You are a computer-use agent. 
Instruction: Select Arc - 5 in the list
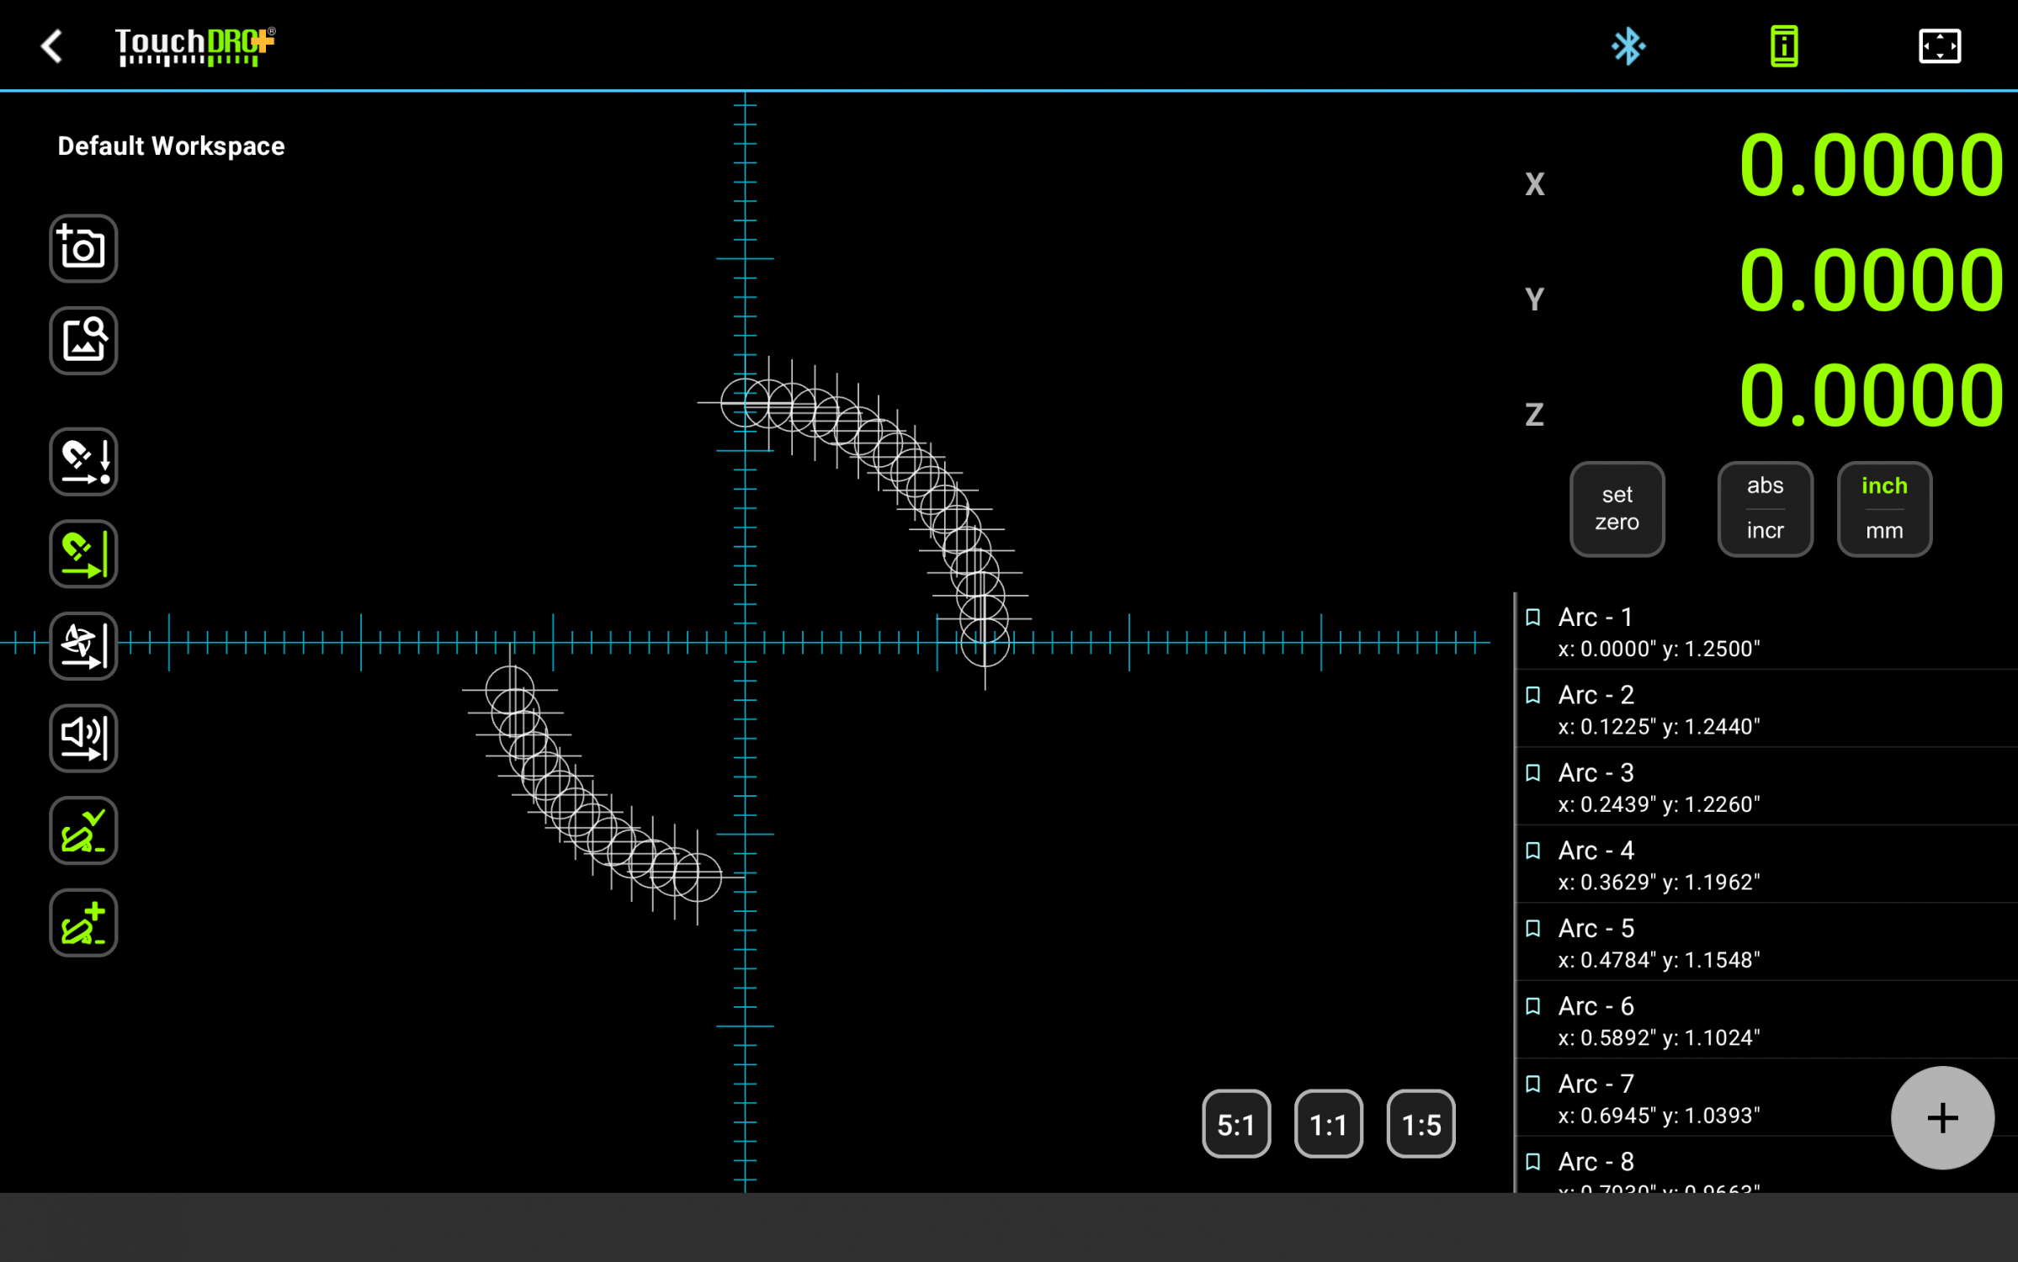click(1766, 942)
